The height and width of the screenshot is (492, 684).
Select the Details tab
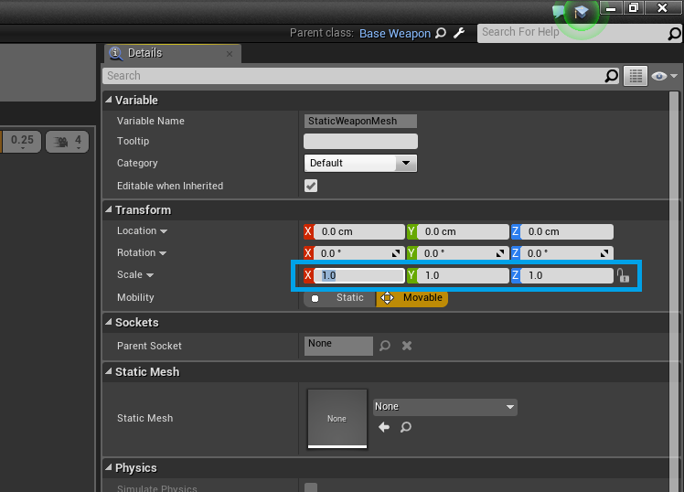pos(173,54)
